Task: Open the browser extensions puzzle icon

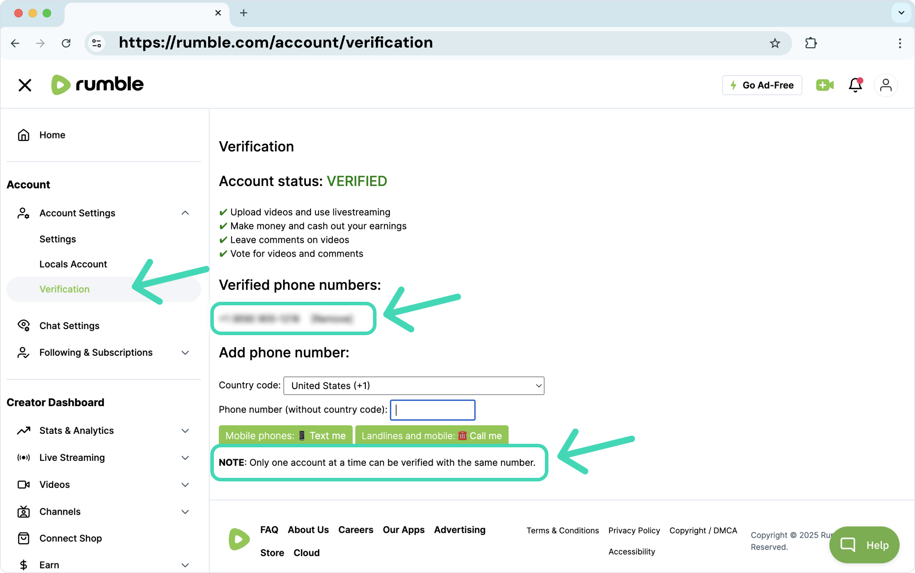Action: pos(811,43)
